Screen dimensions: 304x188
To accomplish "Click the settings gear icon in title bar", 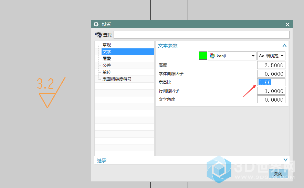I will click(96, 24).
